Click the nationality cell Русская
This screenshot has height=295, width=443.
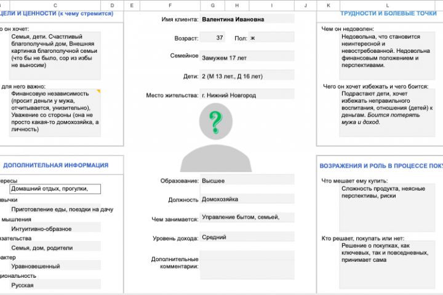click(x=55, y=285)
